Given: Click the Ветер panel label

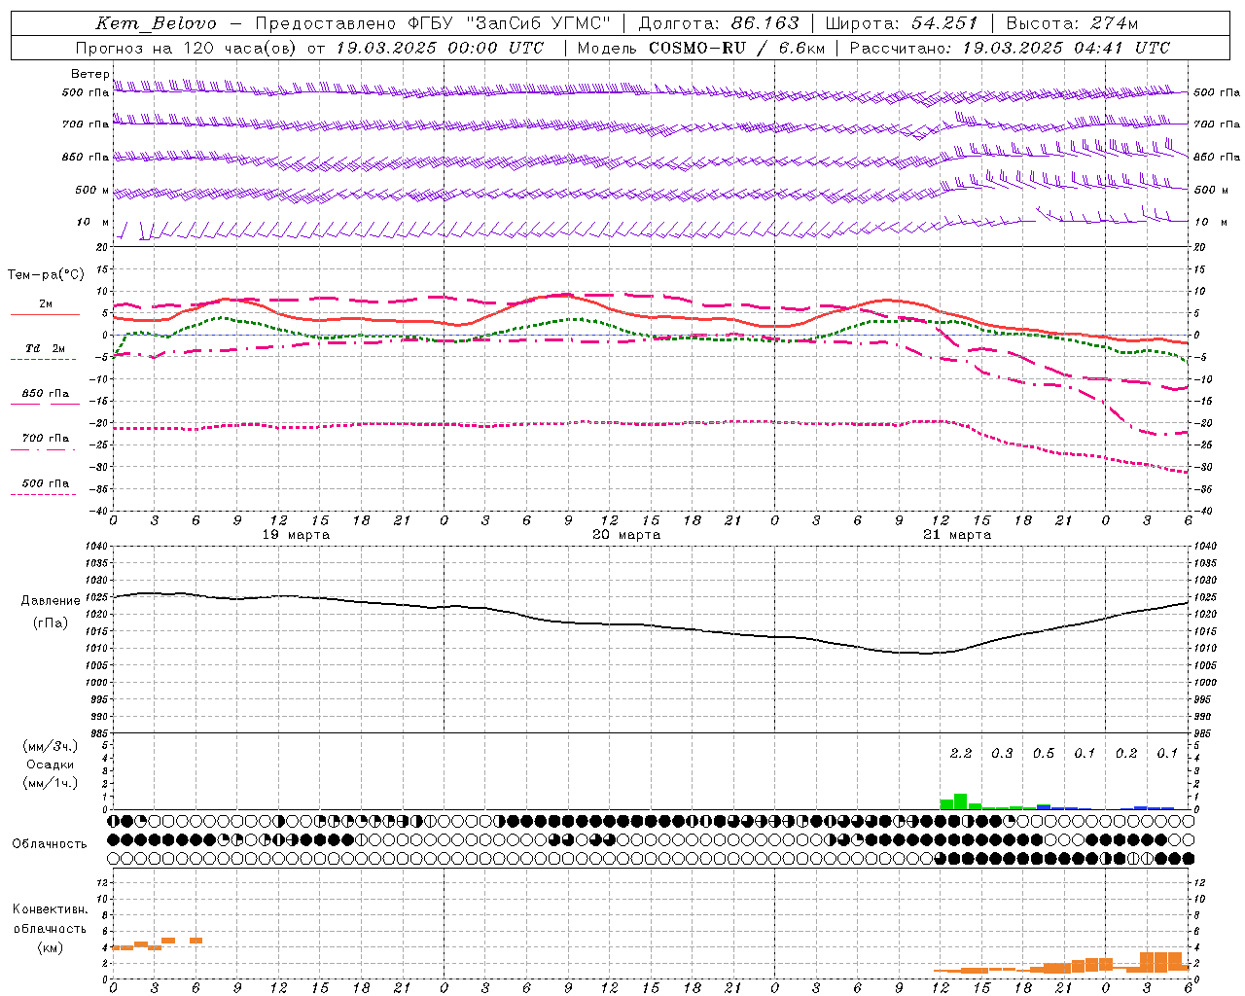Looking at the screenshot, I should pyautogui.click(x=89, y=74).
